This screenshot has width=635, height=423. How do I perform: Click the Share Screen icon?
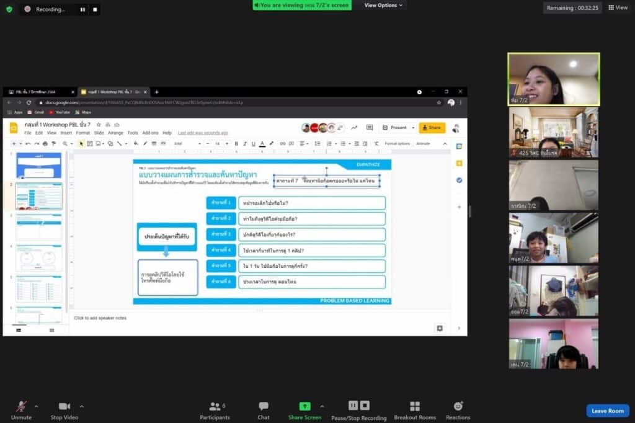(x=304, y=406)
